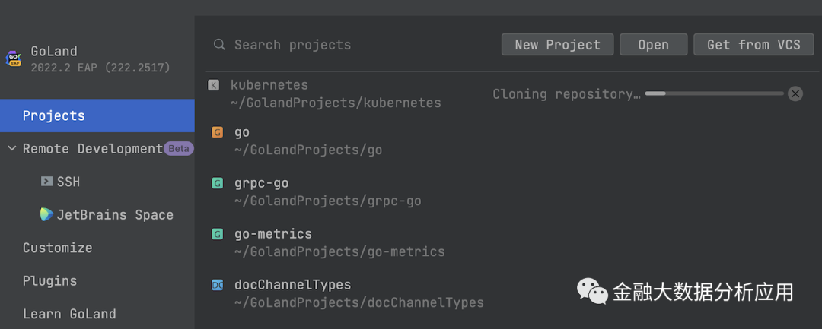This screenshot has width=822, height=329.
Task: Open the Learn GoLand section
Action: (69, 314)
